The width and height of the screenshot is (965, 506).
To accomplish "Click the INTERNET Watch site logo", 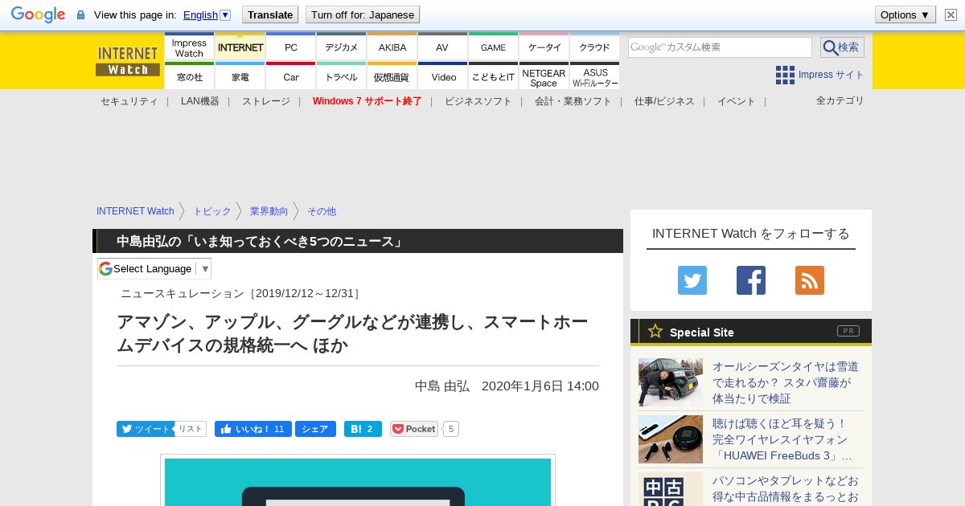I will click(x=128, y=61).
